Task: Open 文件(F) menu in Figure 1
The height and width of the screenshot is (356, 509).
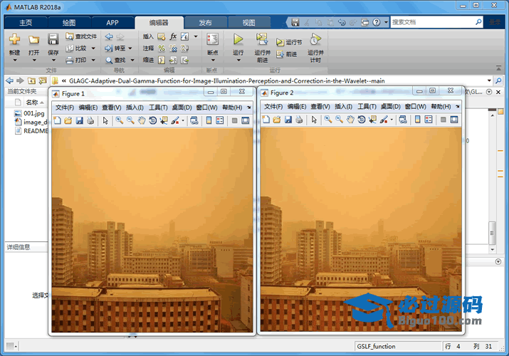Action: pyautogui.click(x=64, y=108)
